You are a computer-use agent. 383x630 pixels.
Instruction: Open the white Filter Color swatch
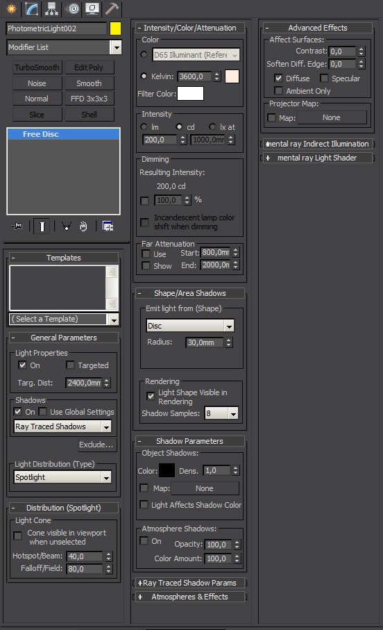(191, 94)
